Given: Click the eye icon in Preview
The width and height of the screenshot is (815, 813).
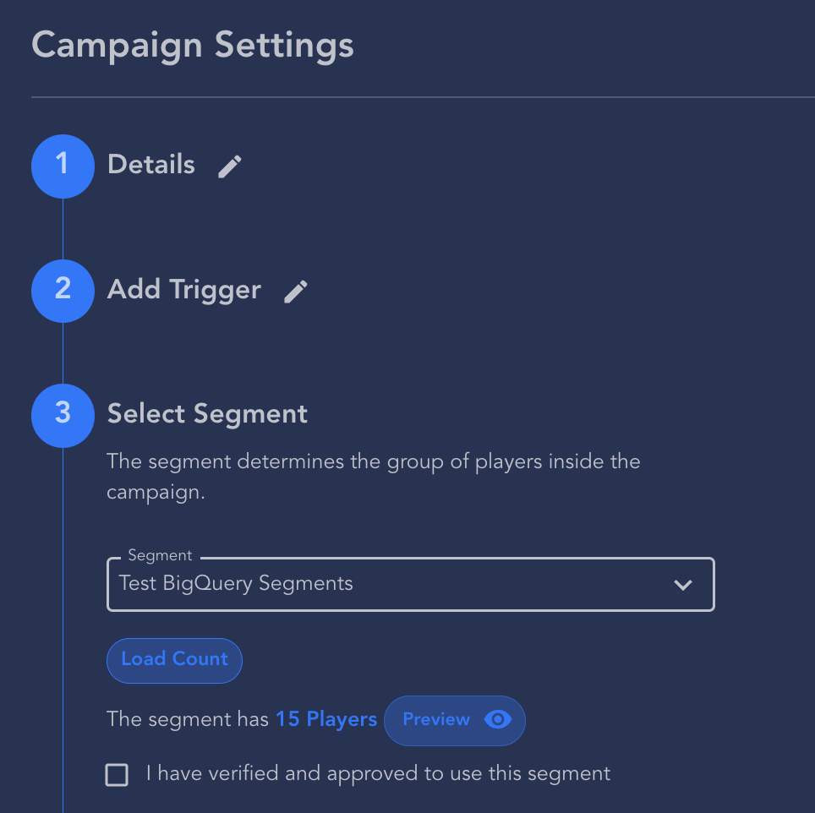Looking at the screenshot, I should (498, 720).
